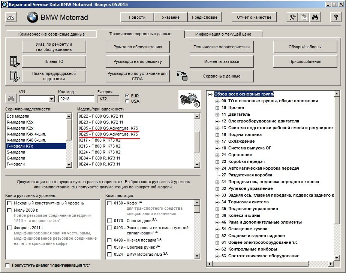The image size is (346, 273).
Task: Select the USA radio button
Action: [127, 101]
